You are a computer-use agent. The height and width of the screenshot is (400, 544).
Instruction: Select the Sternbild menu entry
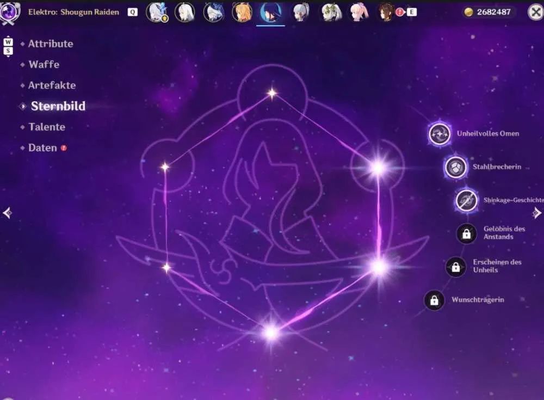point(58,106)
